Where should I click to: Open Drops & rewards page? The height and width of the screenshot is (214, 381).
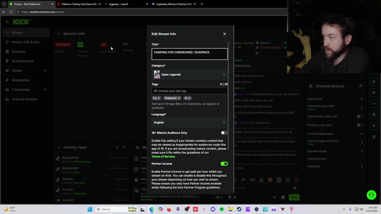coord(26,99)
